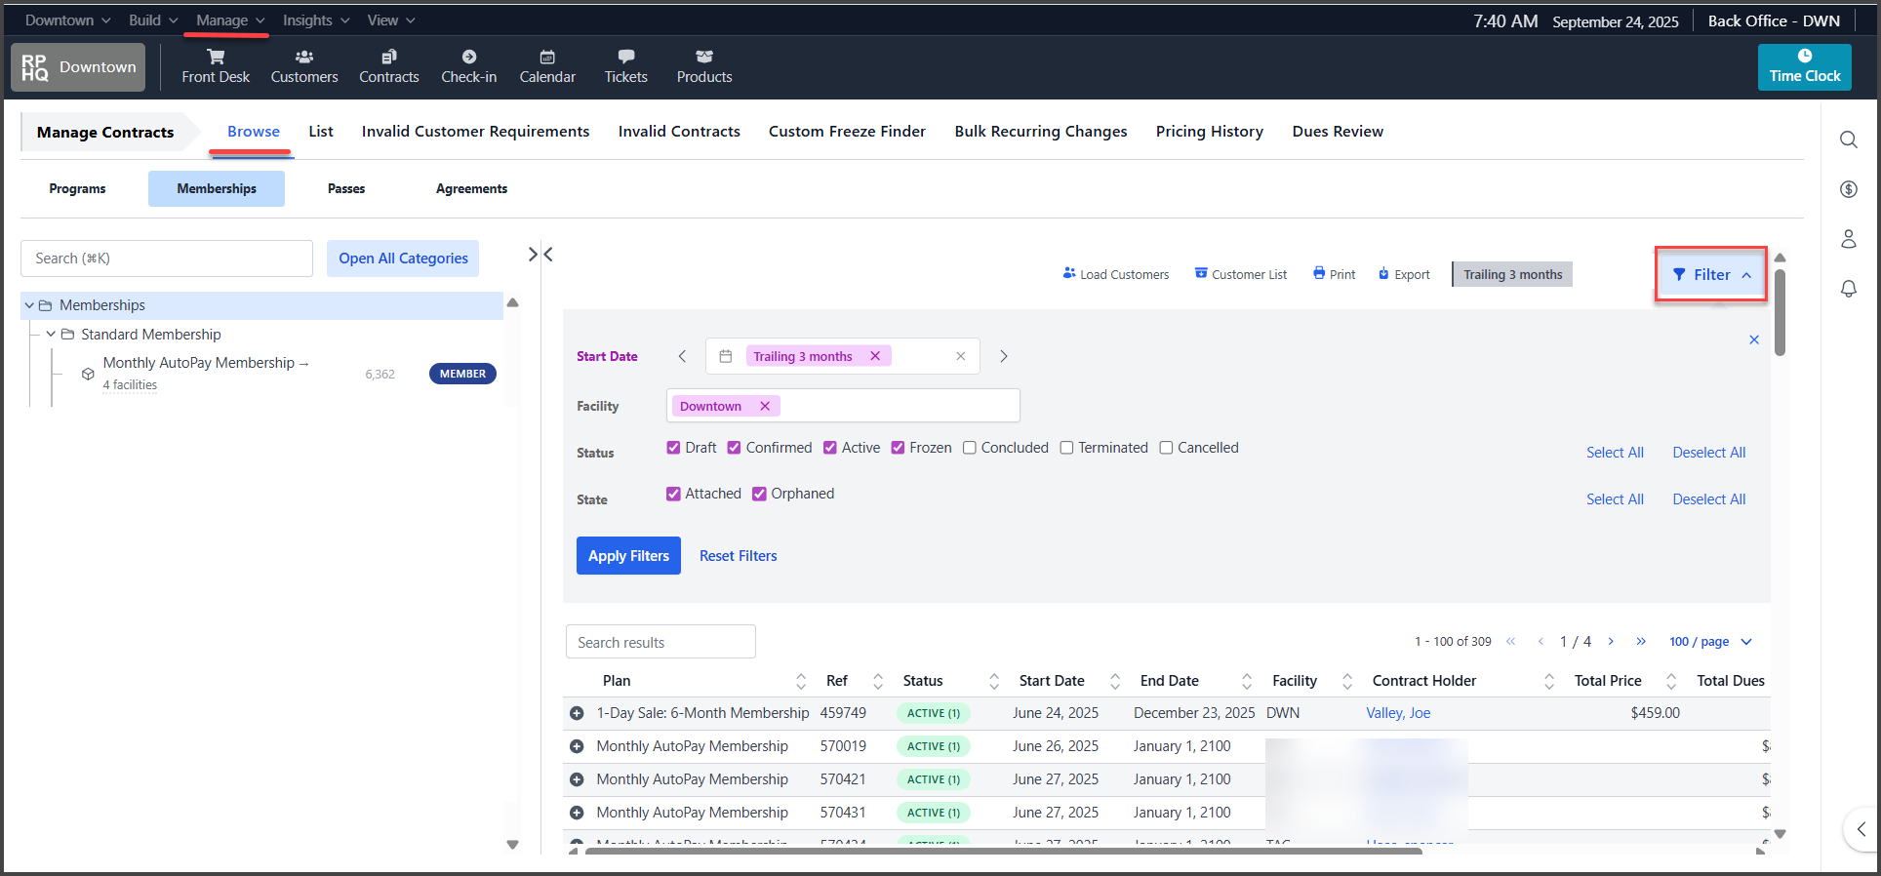Switch to the Invalid Contracts tab
The width and height of the screenshot is (1881, 876).
(x=679, y=132)
